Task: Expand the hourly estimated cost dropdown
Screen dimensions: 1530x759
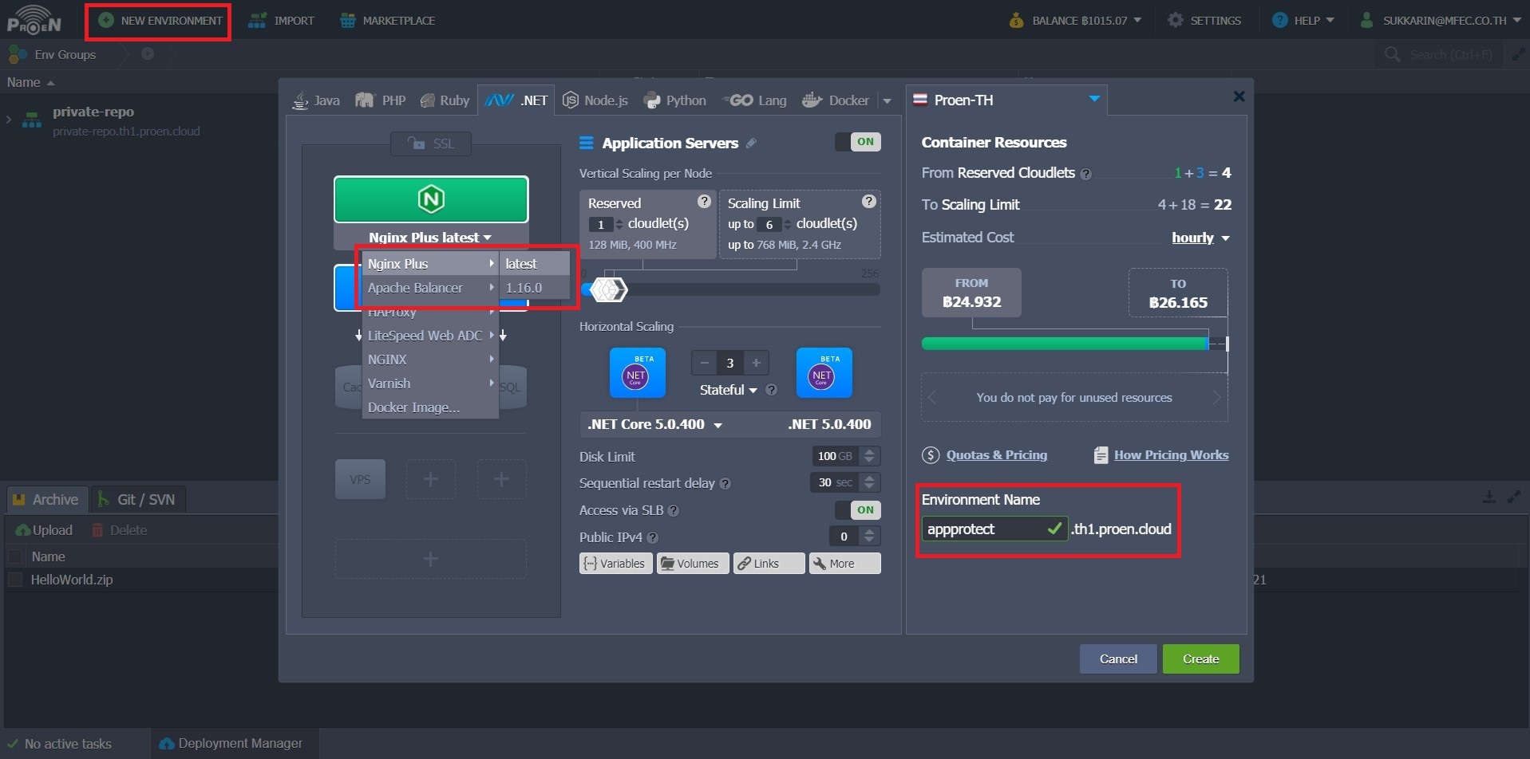Action: point(1200,238)
